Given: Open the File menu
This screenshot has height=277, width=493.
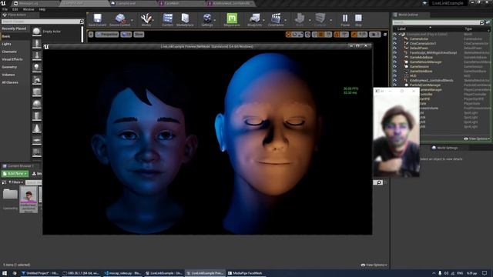Looking at the screenshot, I should tap(5, 9).
